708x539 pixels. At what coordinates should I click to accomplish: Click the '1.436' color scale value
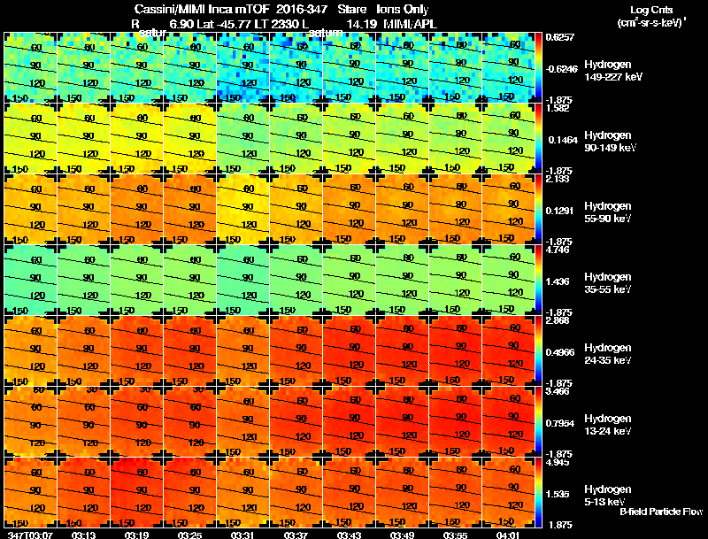[x=558, y=281]
